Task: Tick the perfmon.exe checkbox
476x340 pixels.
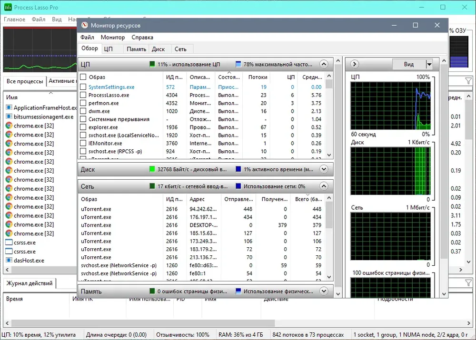Action: 83,103
